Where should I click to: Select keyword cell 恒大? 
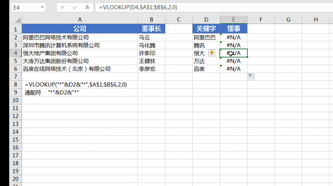206,53
